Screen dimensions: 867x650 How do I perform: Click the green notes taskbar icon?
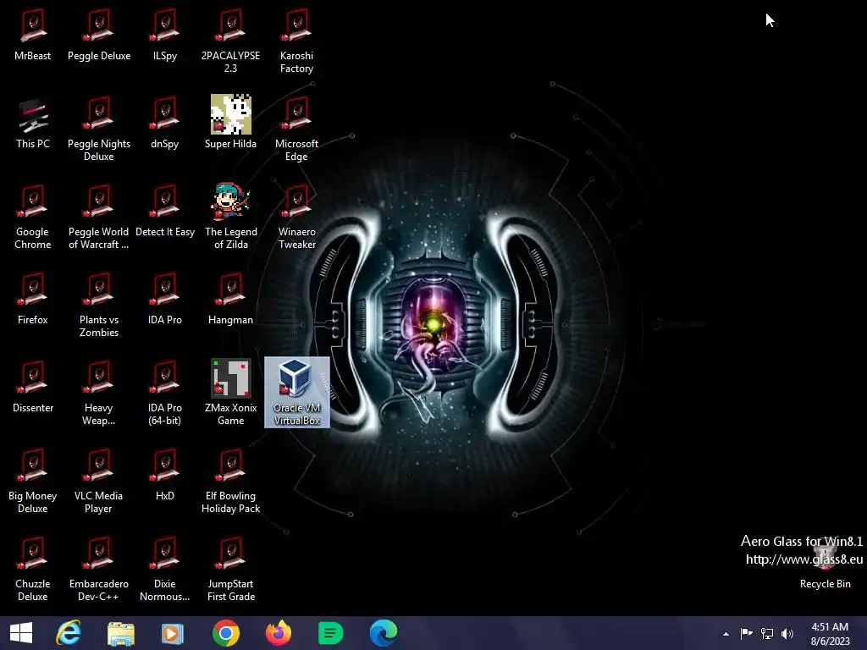[x=331, y=633]
